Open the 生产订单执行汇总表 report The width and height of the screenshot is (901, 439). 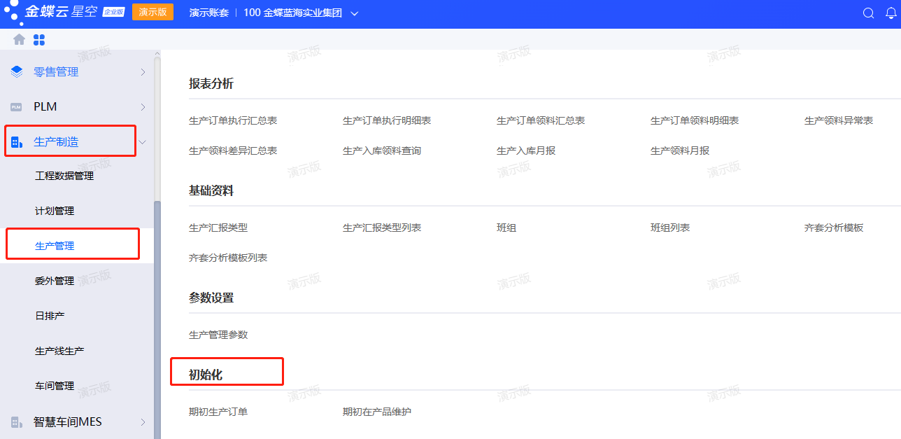[232, 120]
